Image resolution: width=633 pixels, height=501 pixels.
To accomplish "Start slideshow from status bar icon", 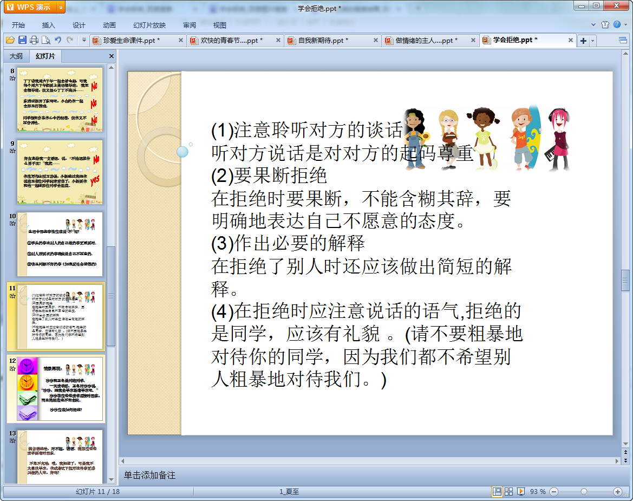I will [x=521, y=491].
